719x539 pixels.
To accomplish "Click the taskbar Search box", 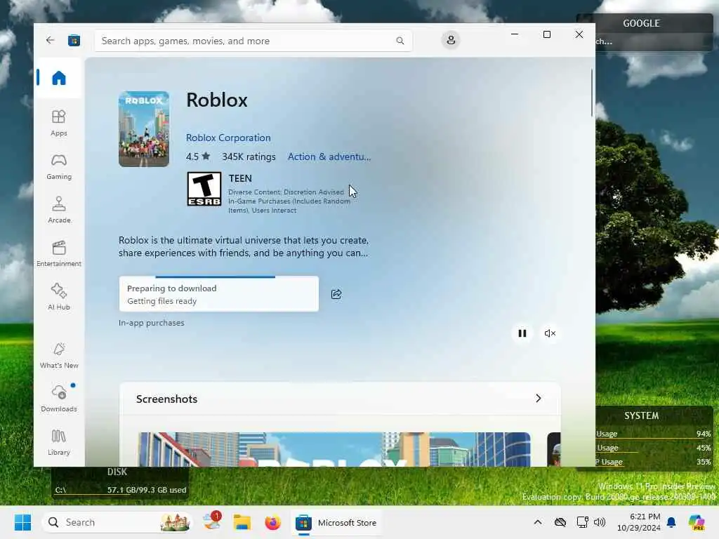I will (x=117, y=522).
